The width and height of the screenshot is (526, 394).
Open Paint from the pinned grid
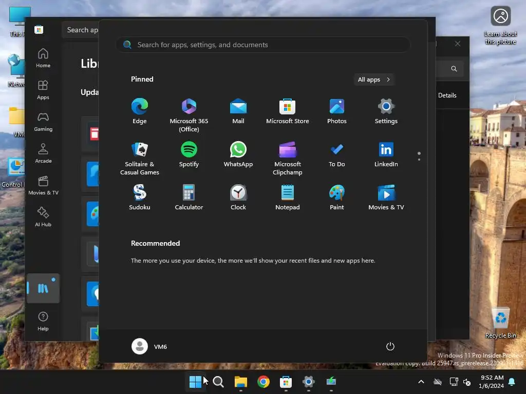click(337, 198)
